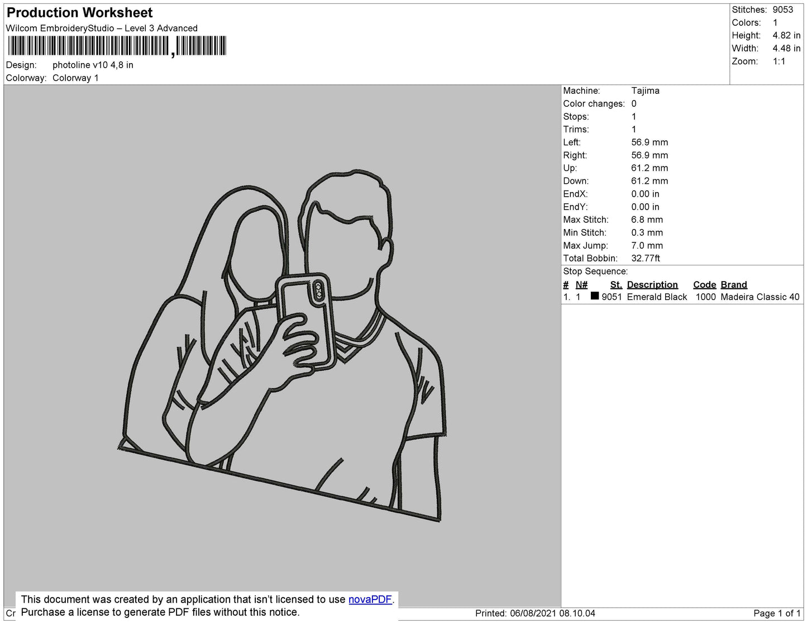Click the printed date '06/08/2021 08.10.04'

tap(552, 613)
